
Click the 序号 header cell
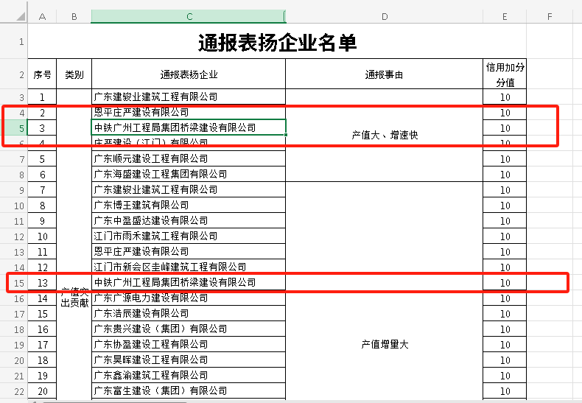tap(42, 74)
